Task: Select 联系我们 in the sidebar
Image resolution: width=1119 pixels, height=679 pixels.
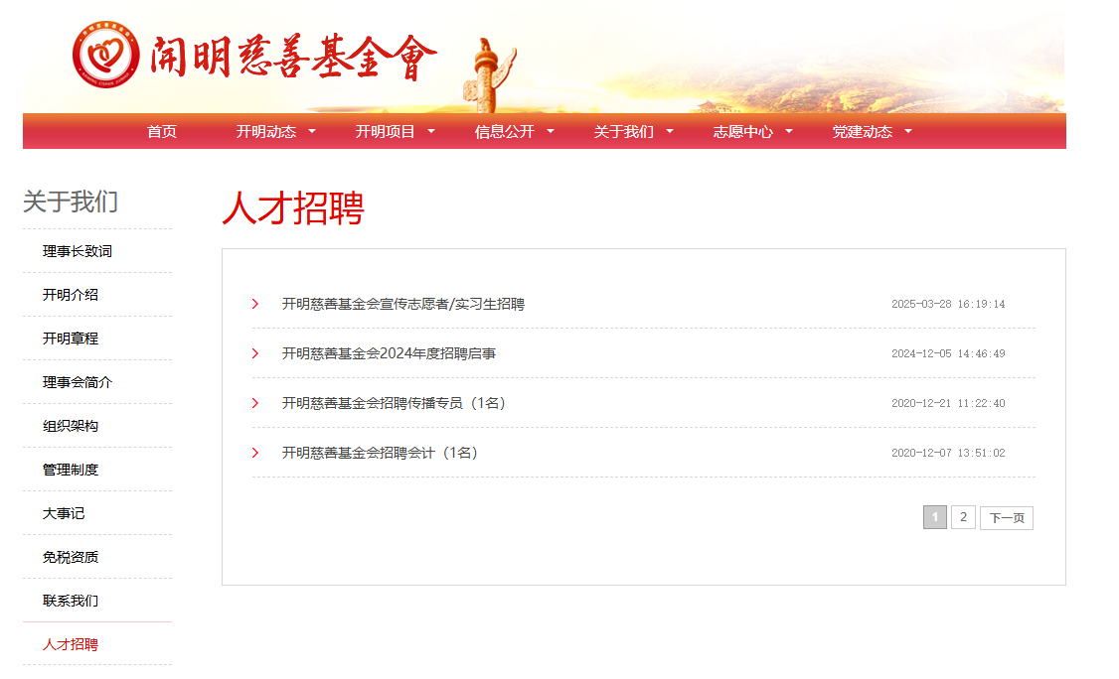Action: pos(71,601)
